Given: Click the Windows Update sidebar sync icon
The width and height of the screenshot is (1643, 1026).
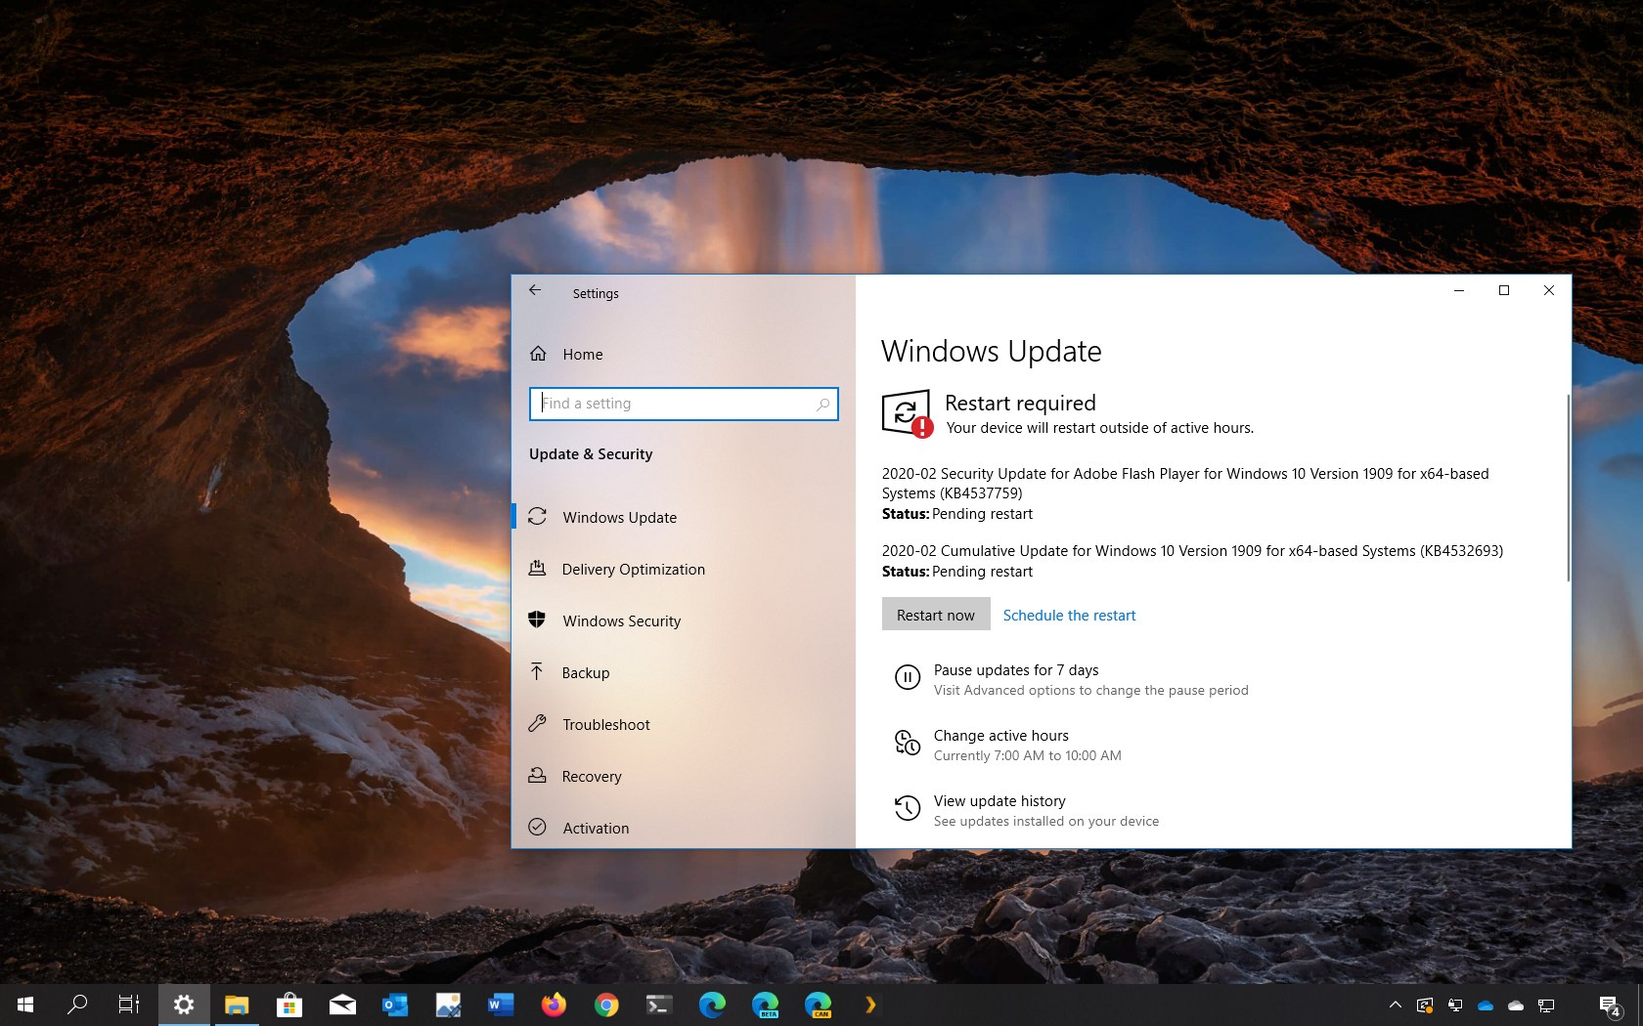Looking at the screenshot, I should [x=537, y=516].
